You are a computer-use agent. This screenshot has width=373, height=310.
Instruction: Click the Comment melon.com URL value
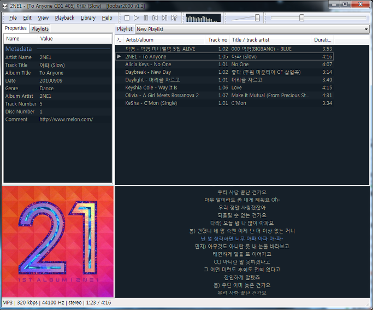click(x=67, y=120)
